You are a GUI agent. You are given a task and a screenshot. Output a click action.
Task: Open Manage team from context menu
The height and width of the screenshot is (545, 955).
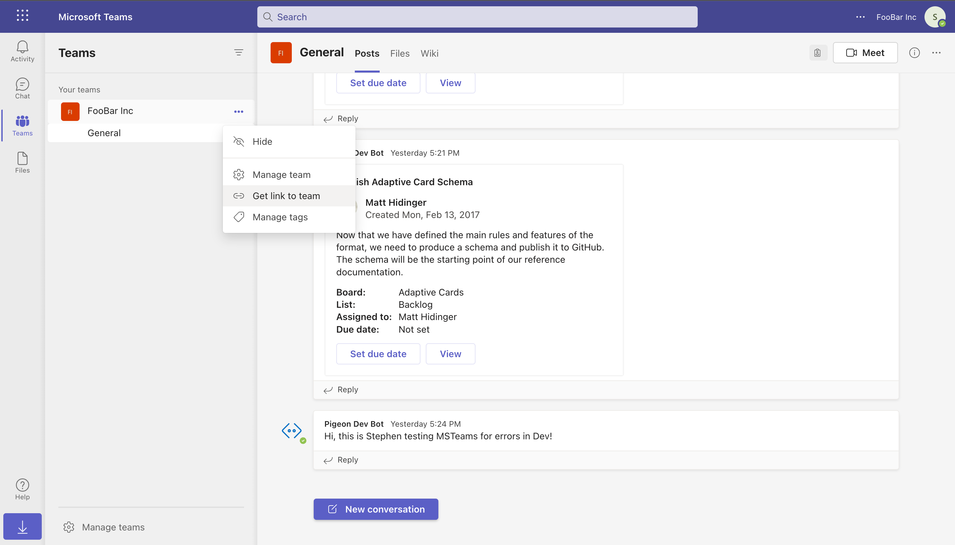[x=282, y=174]
